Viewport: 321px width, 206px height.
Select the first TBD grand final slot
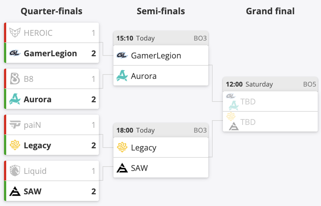tap(248, 102)
